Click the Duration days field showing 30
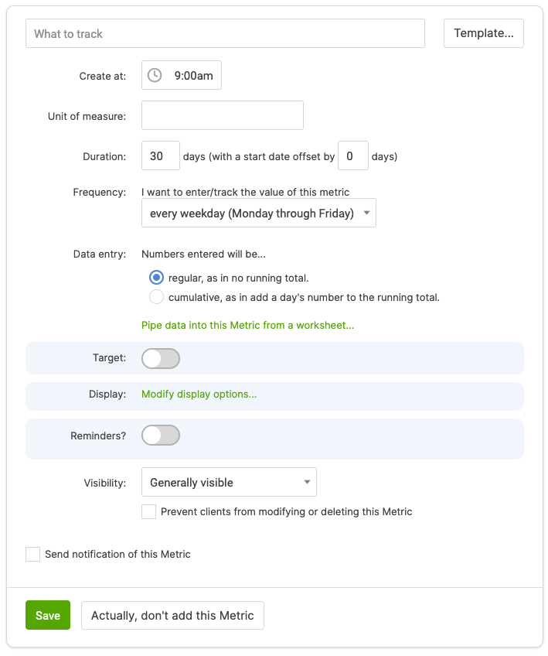The height and width of the screenshot is (656, 548). click(160, 155)
